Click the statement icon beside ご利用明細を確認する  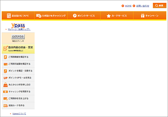(x=5, y=57)
